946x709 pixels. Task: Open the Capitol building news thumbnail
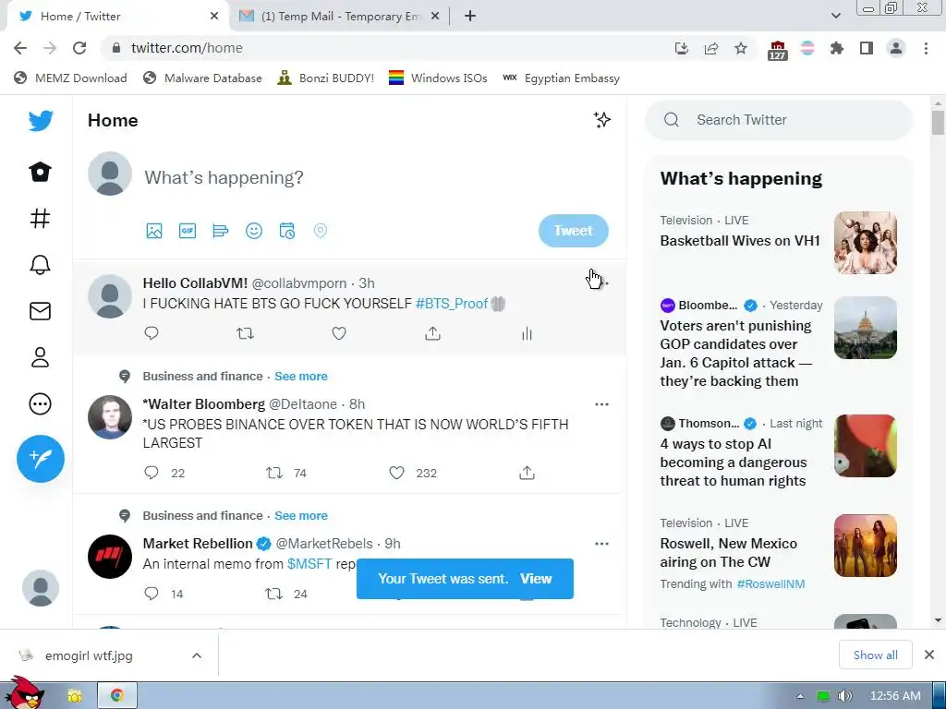(x=865, y=328)
